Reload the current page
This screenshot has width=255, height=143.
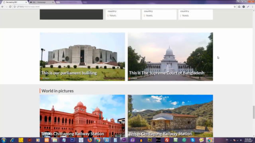[10, 7]
